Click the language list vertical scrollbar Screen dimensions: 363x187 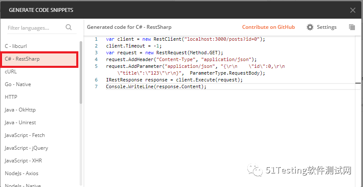(x=81, y=72)
